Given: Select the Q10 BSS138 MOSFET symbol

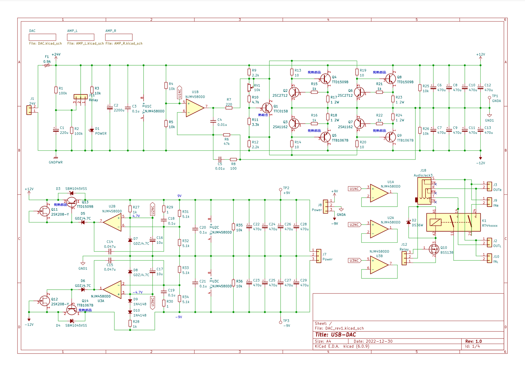Looking at the screenshot, I should 434,249.
